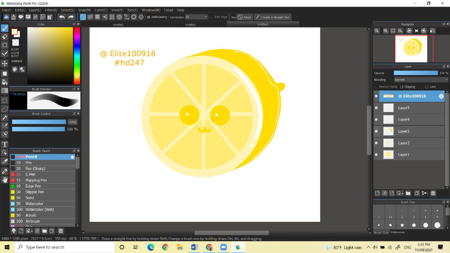Image resolution: width=450 pixels, height=253 pixels.
Task: Delete layer with trash icon in Layer panel
Action: [x=433, y=193]
